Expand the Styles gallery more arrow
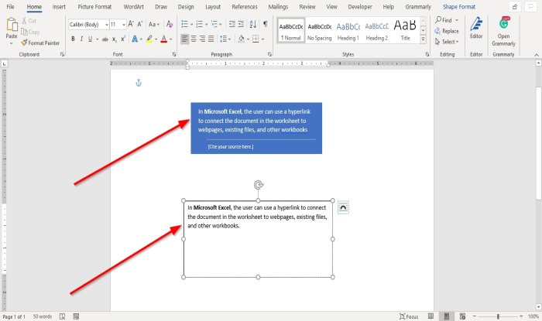 click(x=423, y=39)
